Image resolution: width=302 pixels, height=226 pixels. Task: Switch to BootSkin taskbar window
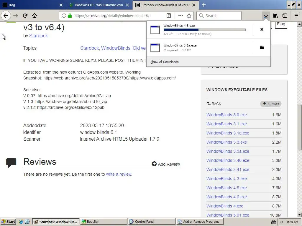(104, 222)
